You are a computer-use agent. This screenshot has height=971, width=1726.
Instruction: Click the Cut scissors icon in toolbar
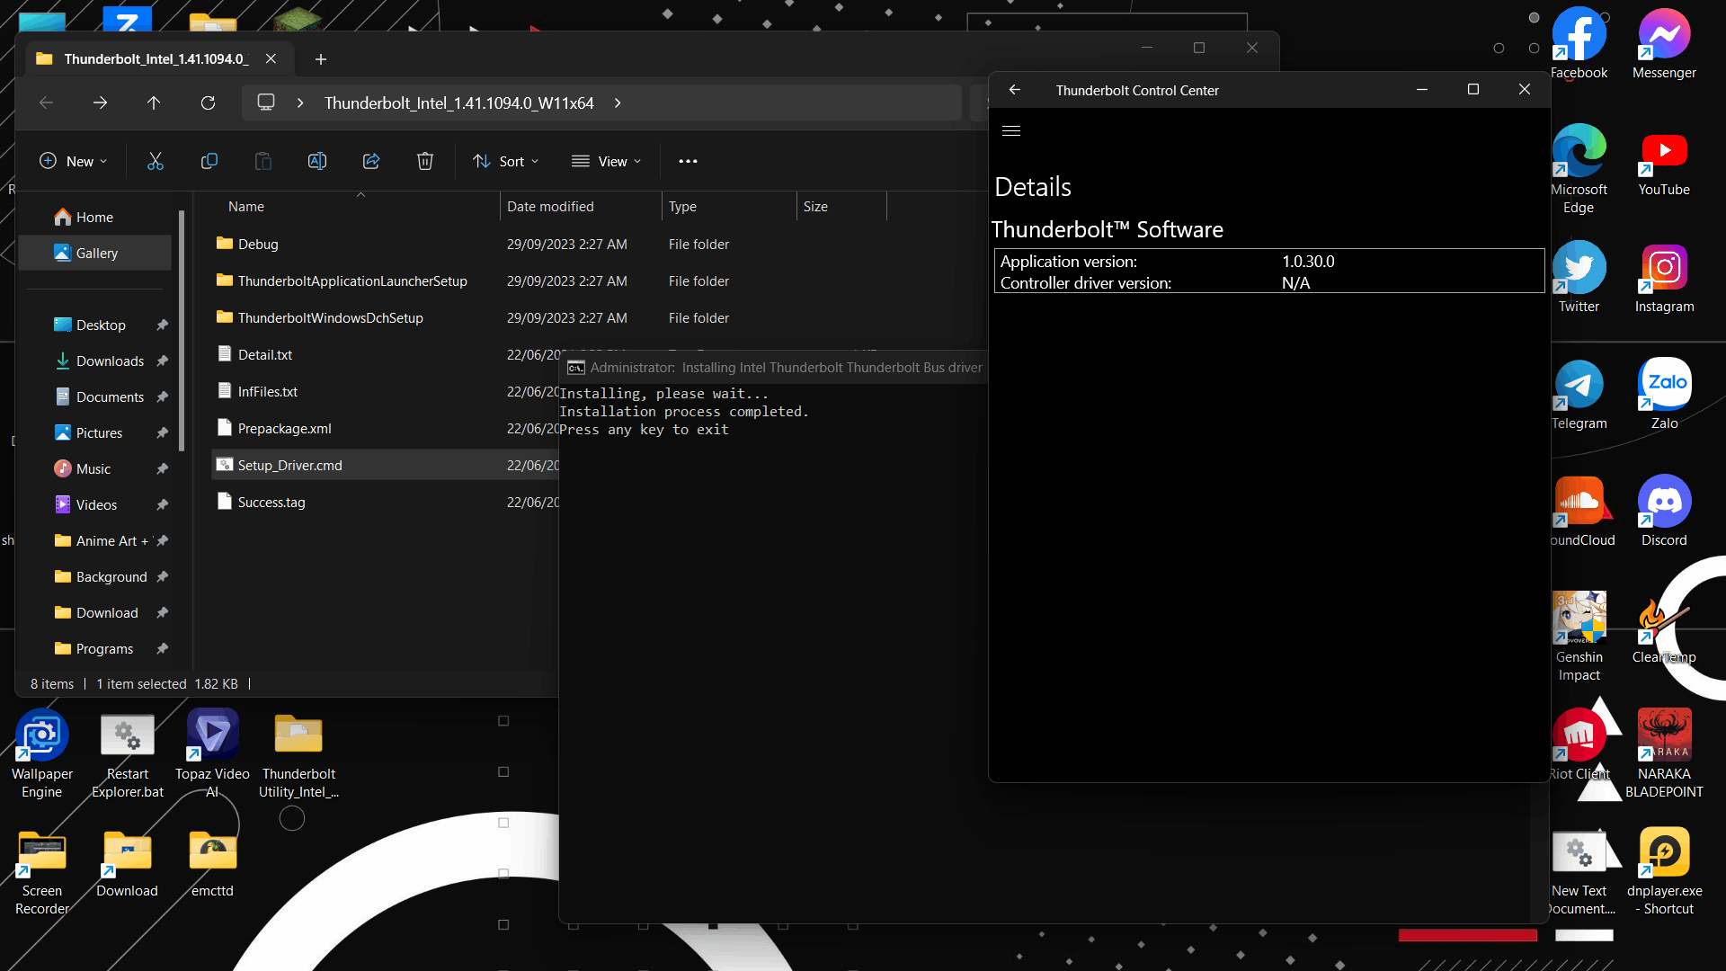[156, 161]
